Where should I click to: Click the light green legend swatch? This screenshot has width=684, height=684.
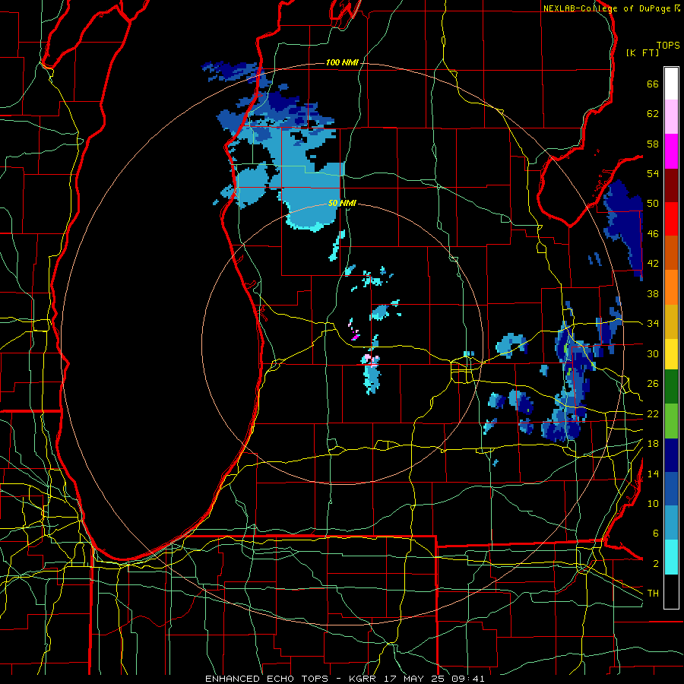coord(671,421)
